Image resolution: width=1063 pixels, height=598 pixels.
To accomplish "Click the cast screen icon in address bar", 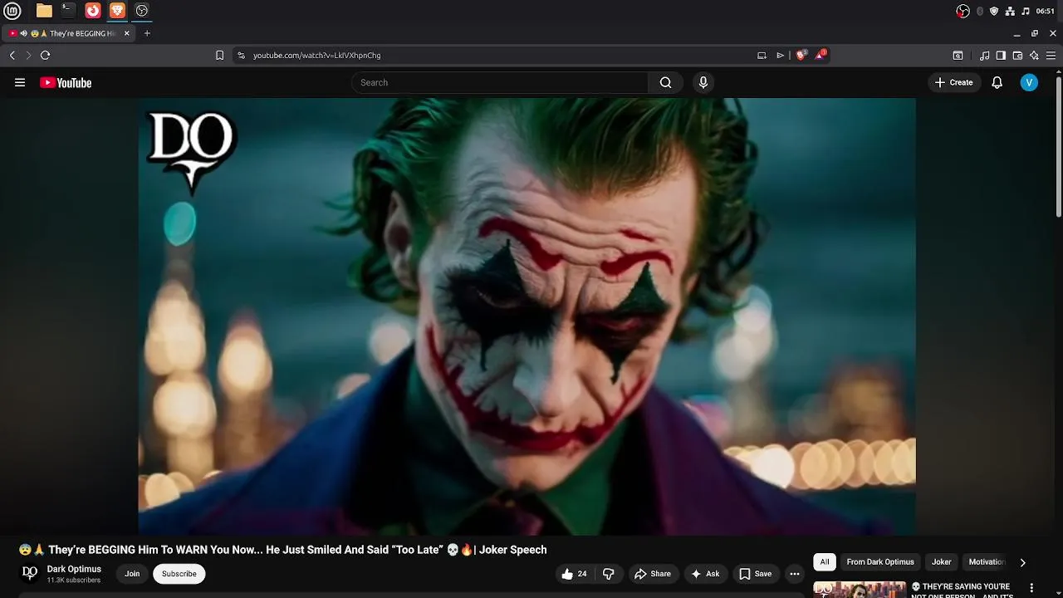I will click(762, 56).
